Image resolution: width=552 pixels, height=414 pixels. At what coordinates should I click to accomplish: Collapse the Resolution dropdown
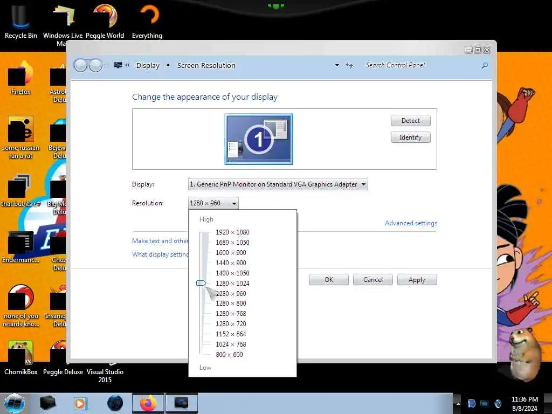pyautogui.click(x=213, y=203)
